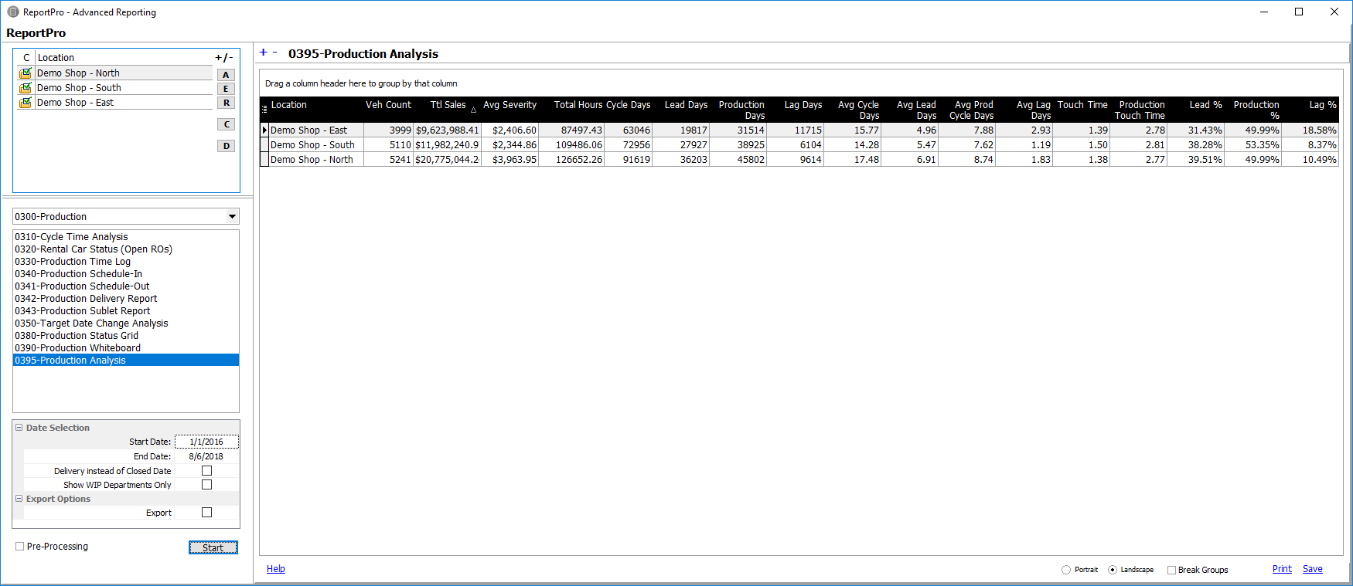Screen dimensions: 1353x586
Task: Select 0342-Production Delivery Report
Action: coord(126,299)
